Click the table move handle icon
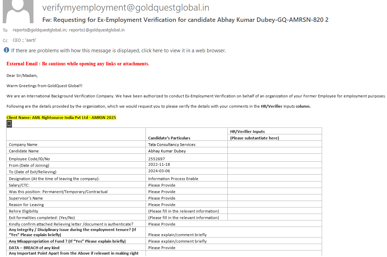The image size is (387, 257). click(9, 124)
